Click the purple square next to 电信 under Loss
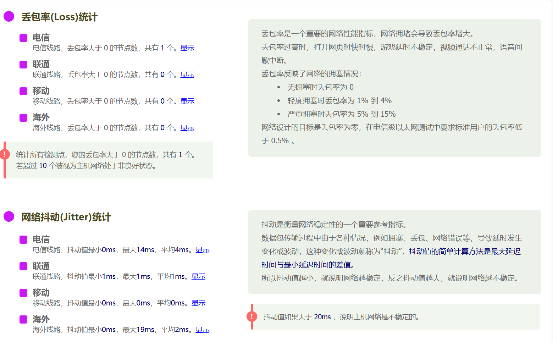The height and width of the screenshot is (342, 558). 23,38
